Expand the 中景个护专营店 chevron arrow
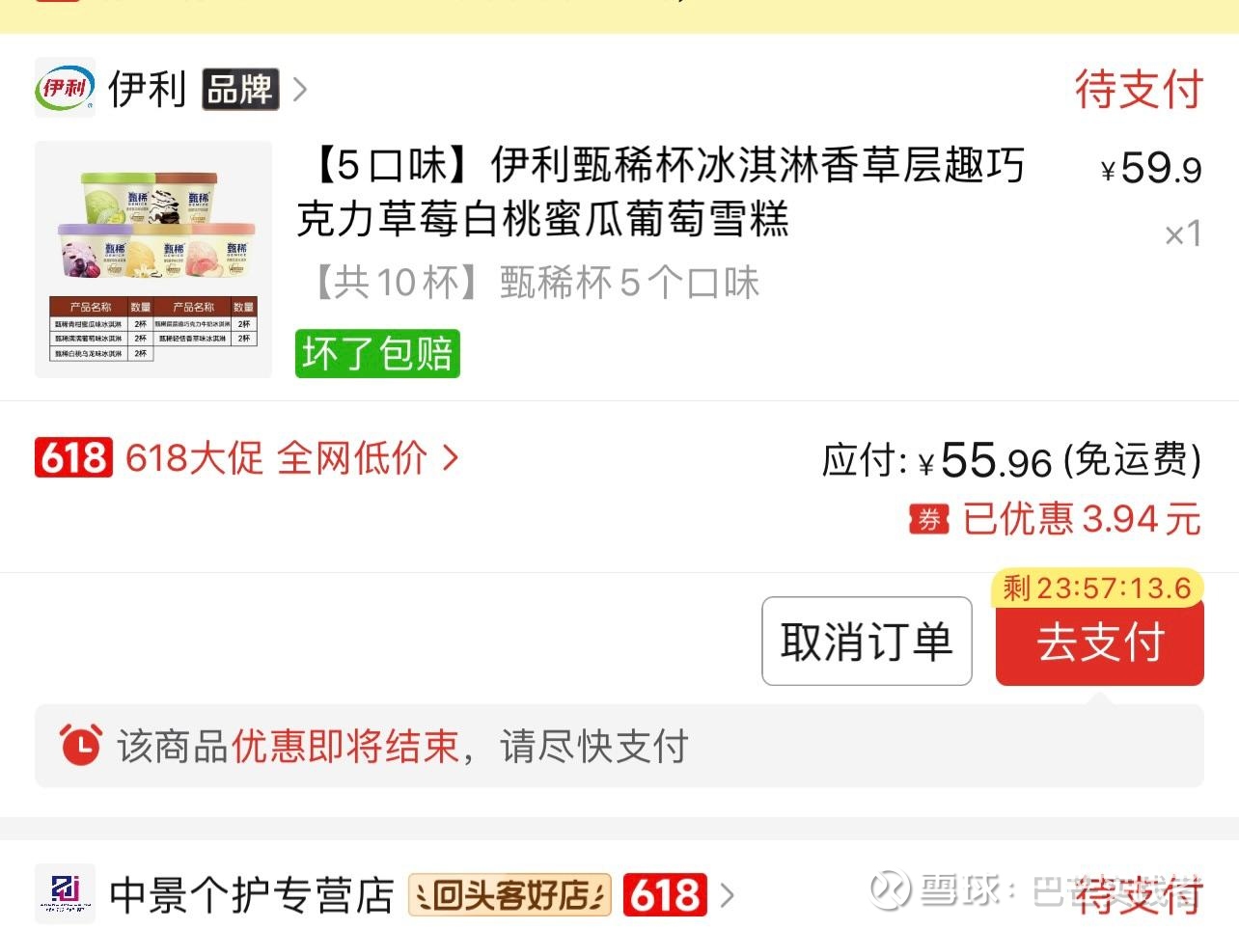 (728, 895)
